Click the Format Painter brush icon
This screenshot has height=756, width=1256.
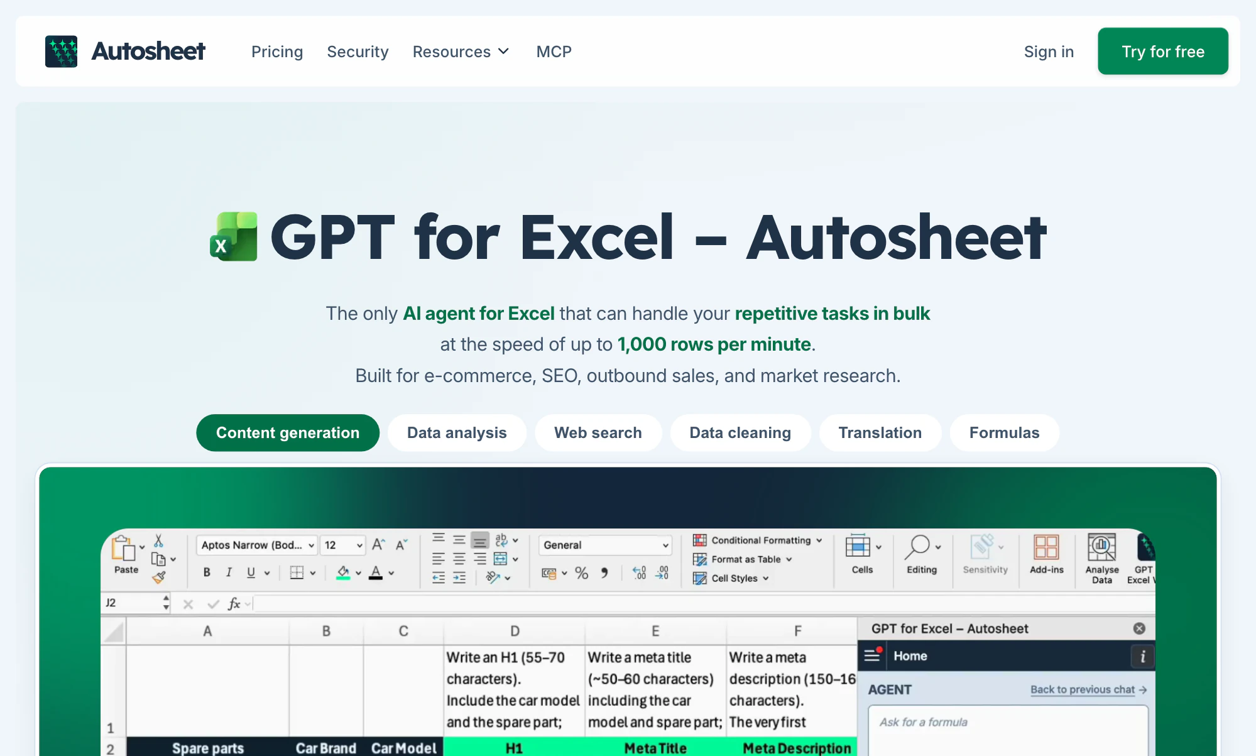(x=159, y=577)
